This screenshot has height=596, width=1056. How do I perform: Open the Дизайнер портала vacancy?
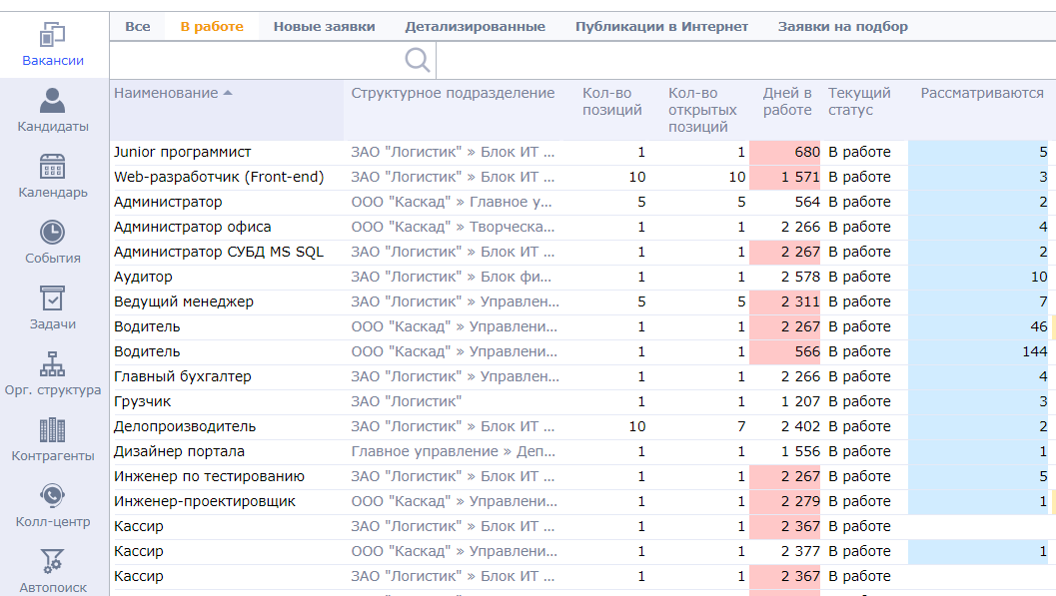click(x=179, y=451)
